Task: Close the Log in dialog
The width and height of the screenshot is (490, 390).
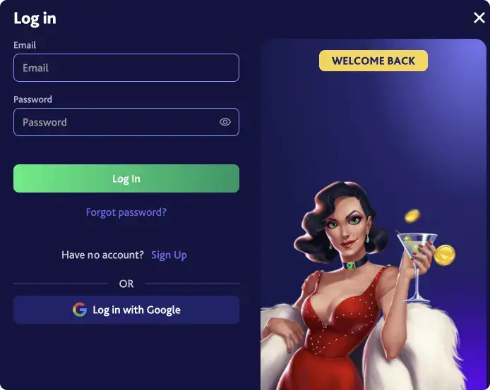Action: pos(479,18)
